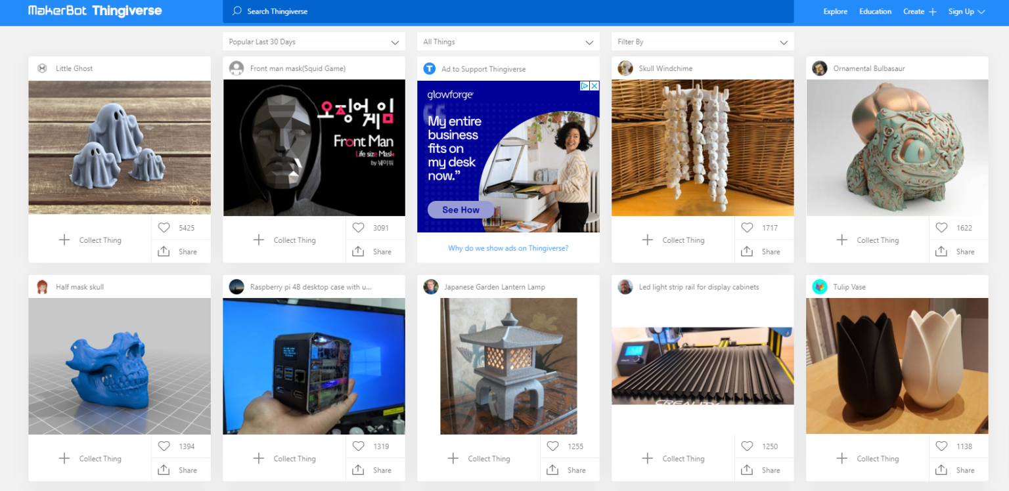
Task: Click the See How button in the Glowforge ad
Action: 460,209
